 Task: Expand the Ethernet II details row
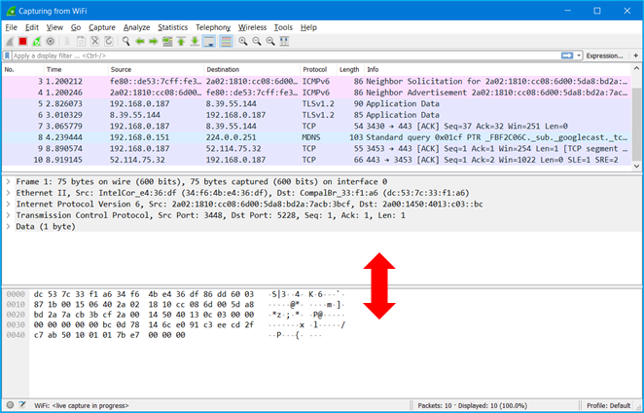click(x=8, y=193)
